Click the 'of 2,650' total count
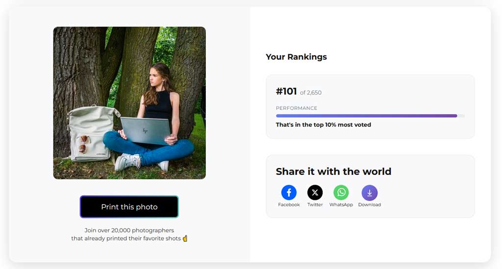 click(x=311, y=93)
